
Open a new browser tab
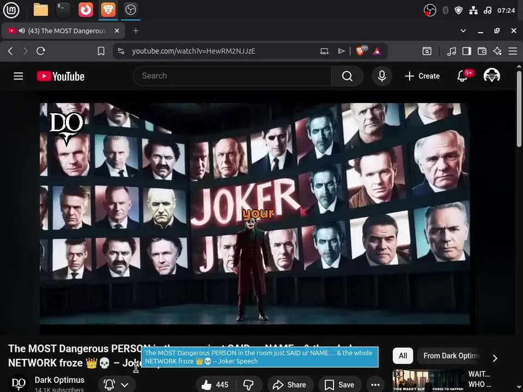click(x=136, y=30)
